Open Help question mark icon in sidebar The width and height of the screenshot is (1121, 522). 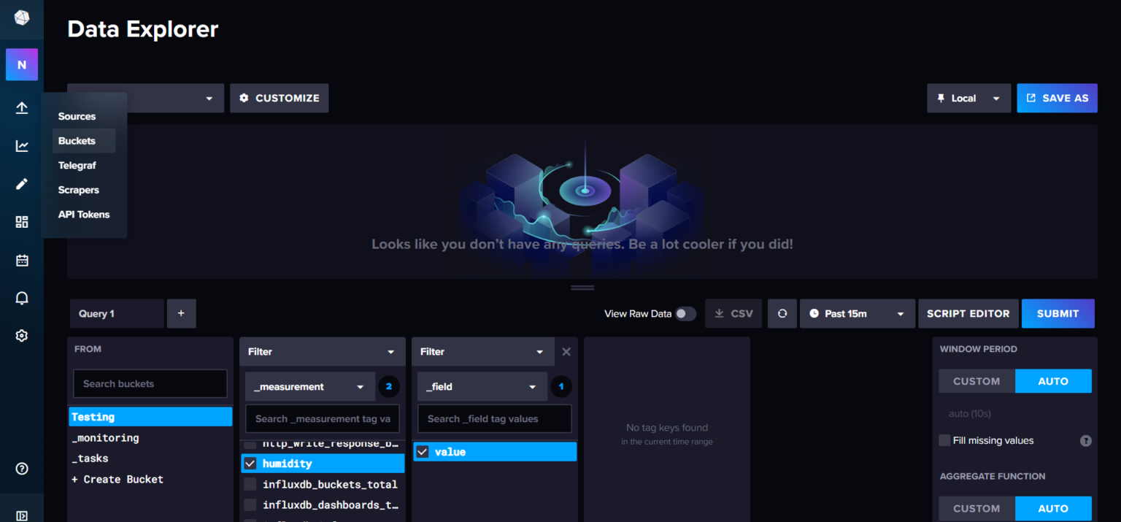(22, 469)
